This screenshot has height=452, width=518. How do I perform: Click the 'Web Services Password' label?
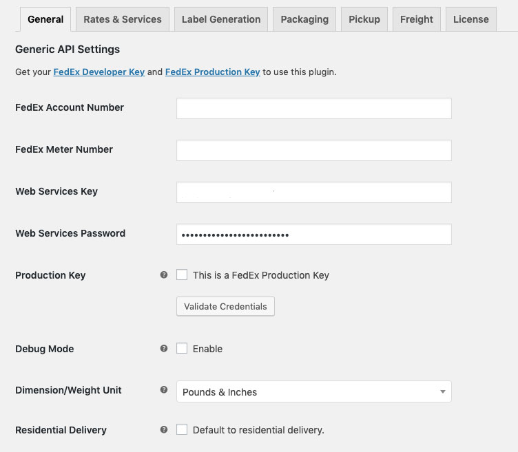click(x=70, y=233)
